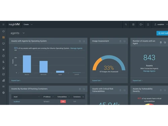Copy the Number of Assets with an Agent card
This screenshot has height=126, width=168.
[x=165, y=42]
